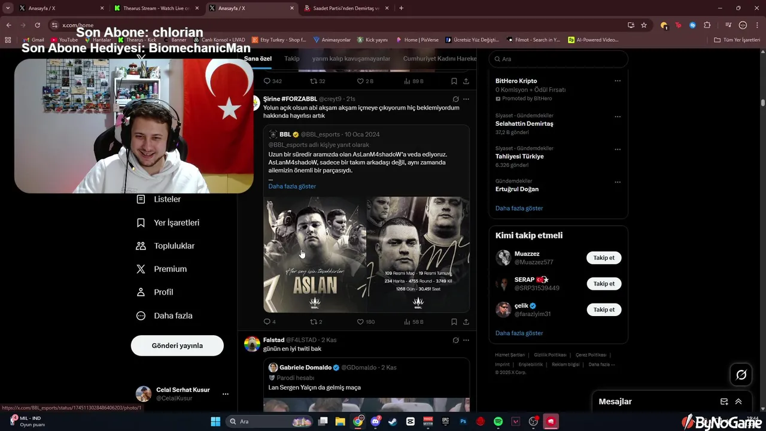Open Grok icon on Şirine #FORZABBL post
766x431 pixels.
pos(455,99)
